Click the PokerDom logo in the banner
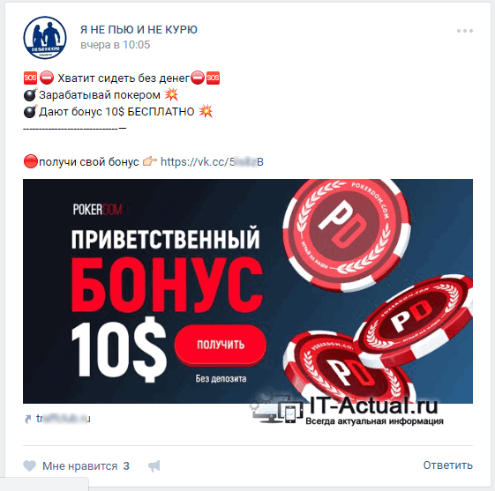Screen dimensions: 495x491 pos(98,210)
